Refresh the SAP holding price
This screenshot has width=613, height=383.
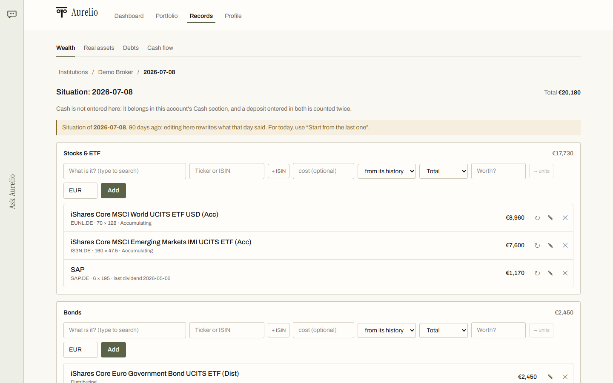coord(537,273)
